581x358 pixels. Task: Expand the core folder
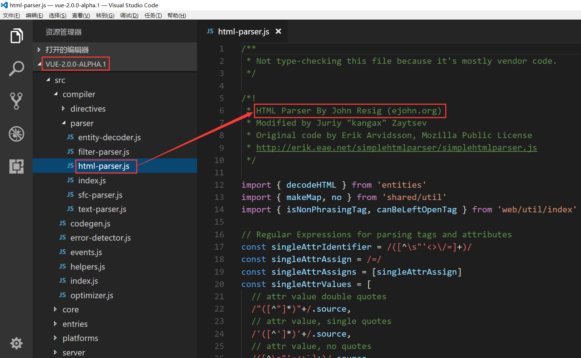pos(55,309)
